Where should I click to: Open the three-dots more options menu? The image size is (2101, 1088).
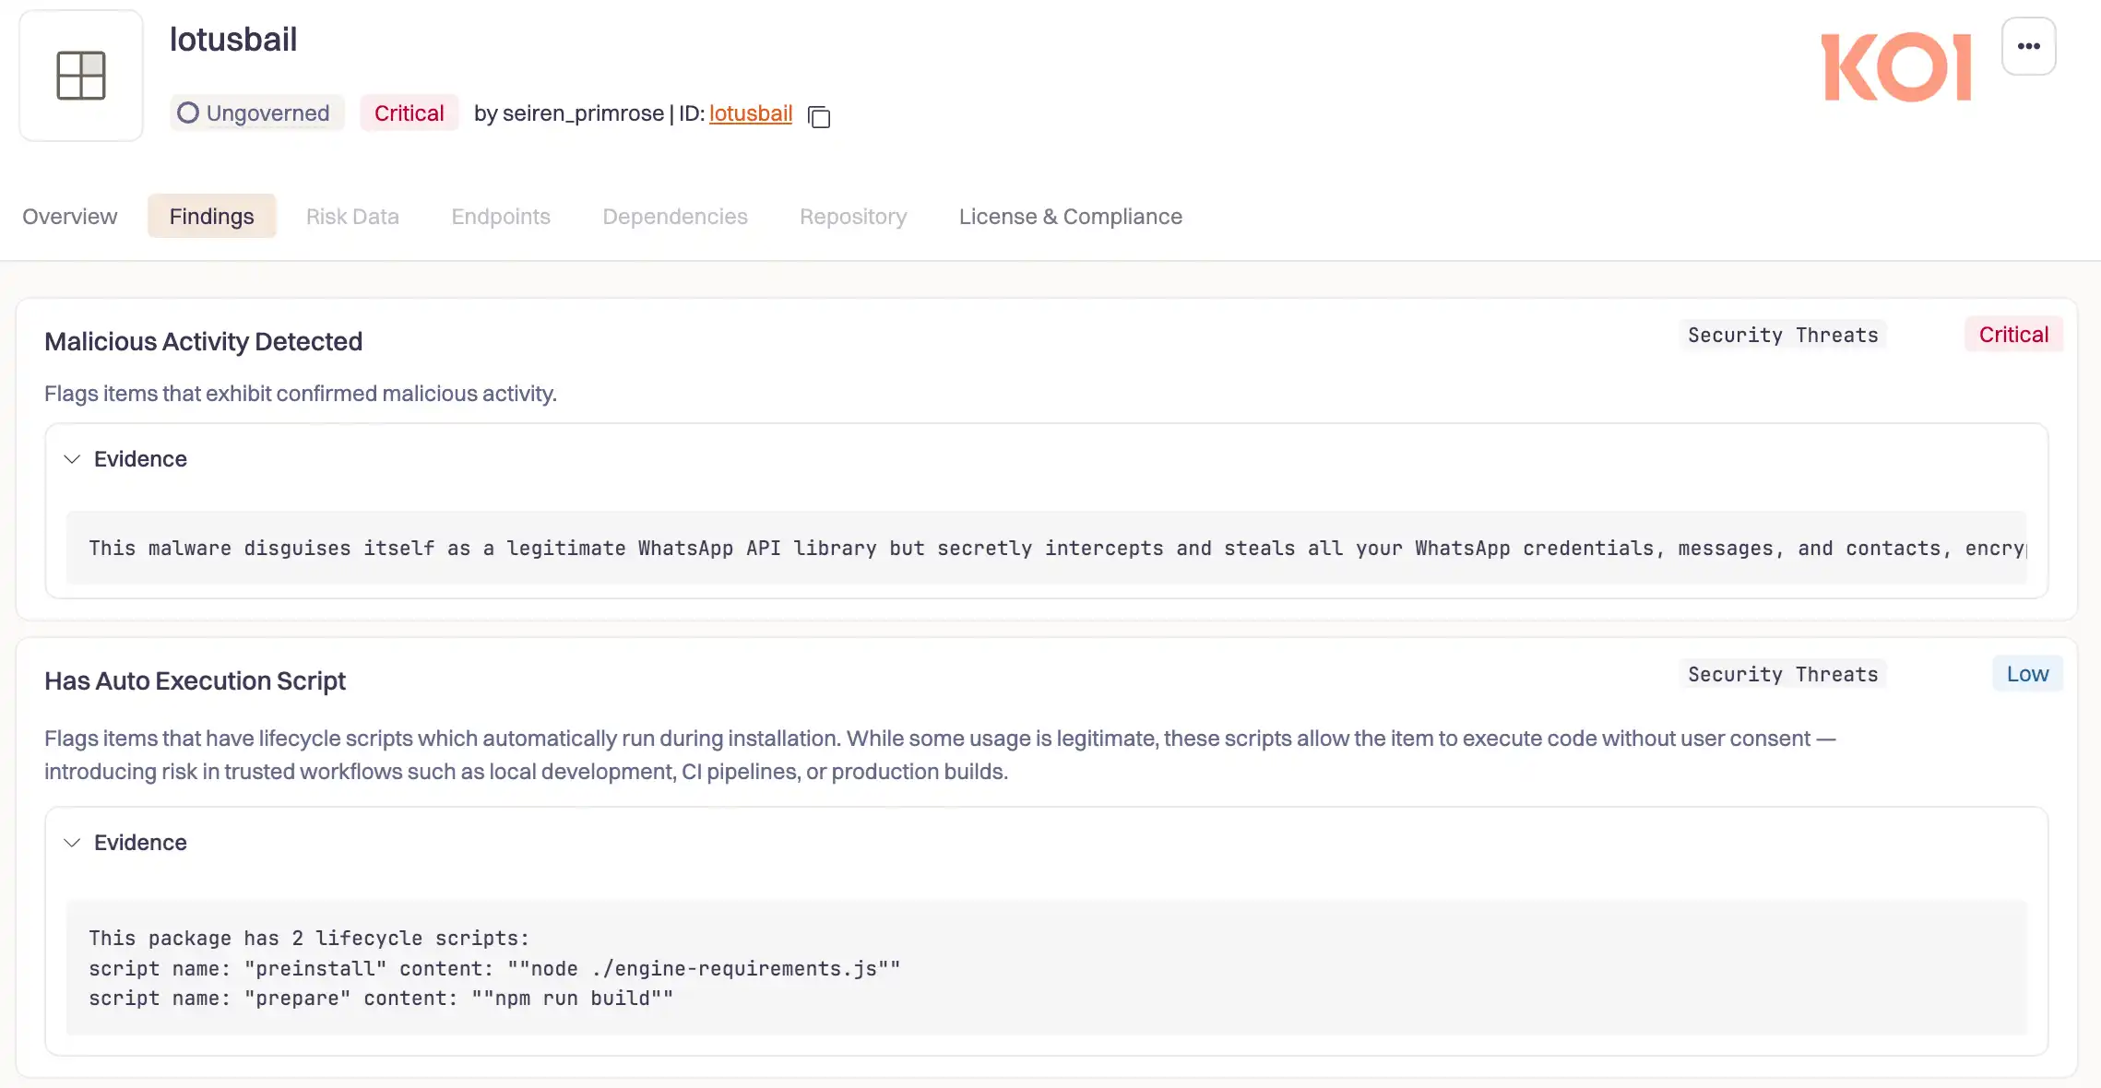pyautogui.click(x=2028, y=46)
